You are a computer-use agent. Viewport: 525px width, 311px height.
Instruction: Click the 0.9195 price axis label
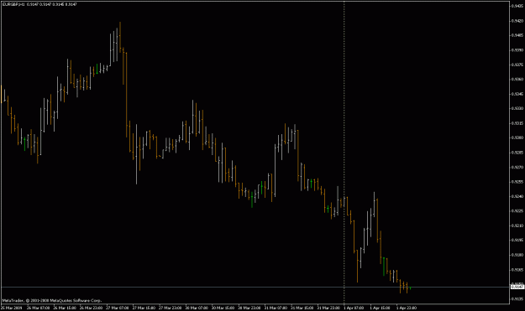tap(517, 240)
